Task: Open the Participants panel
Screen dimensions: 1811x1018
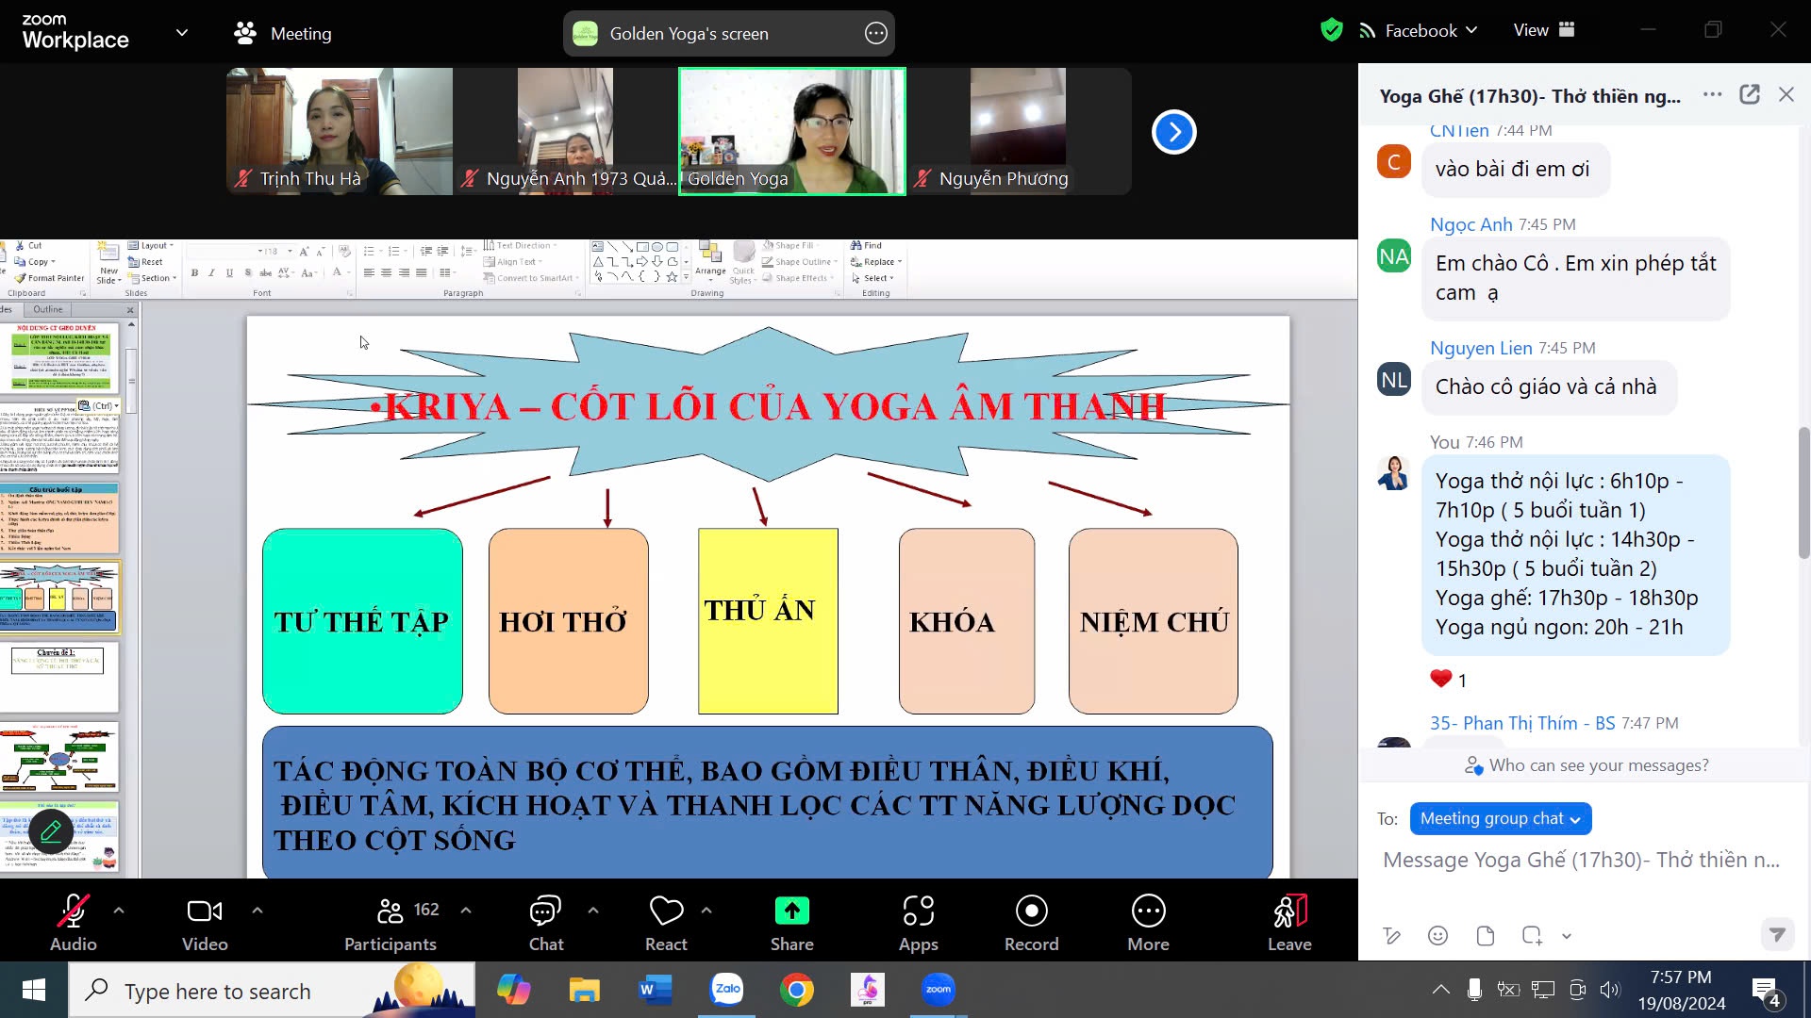Action: (x=390, y=923)
